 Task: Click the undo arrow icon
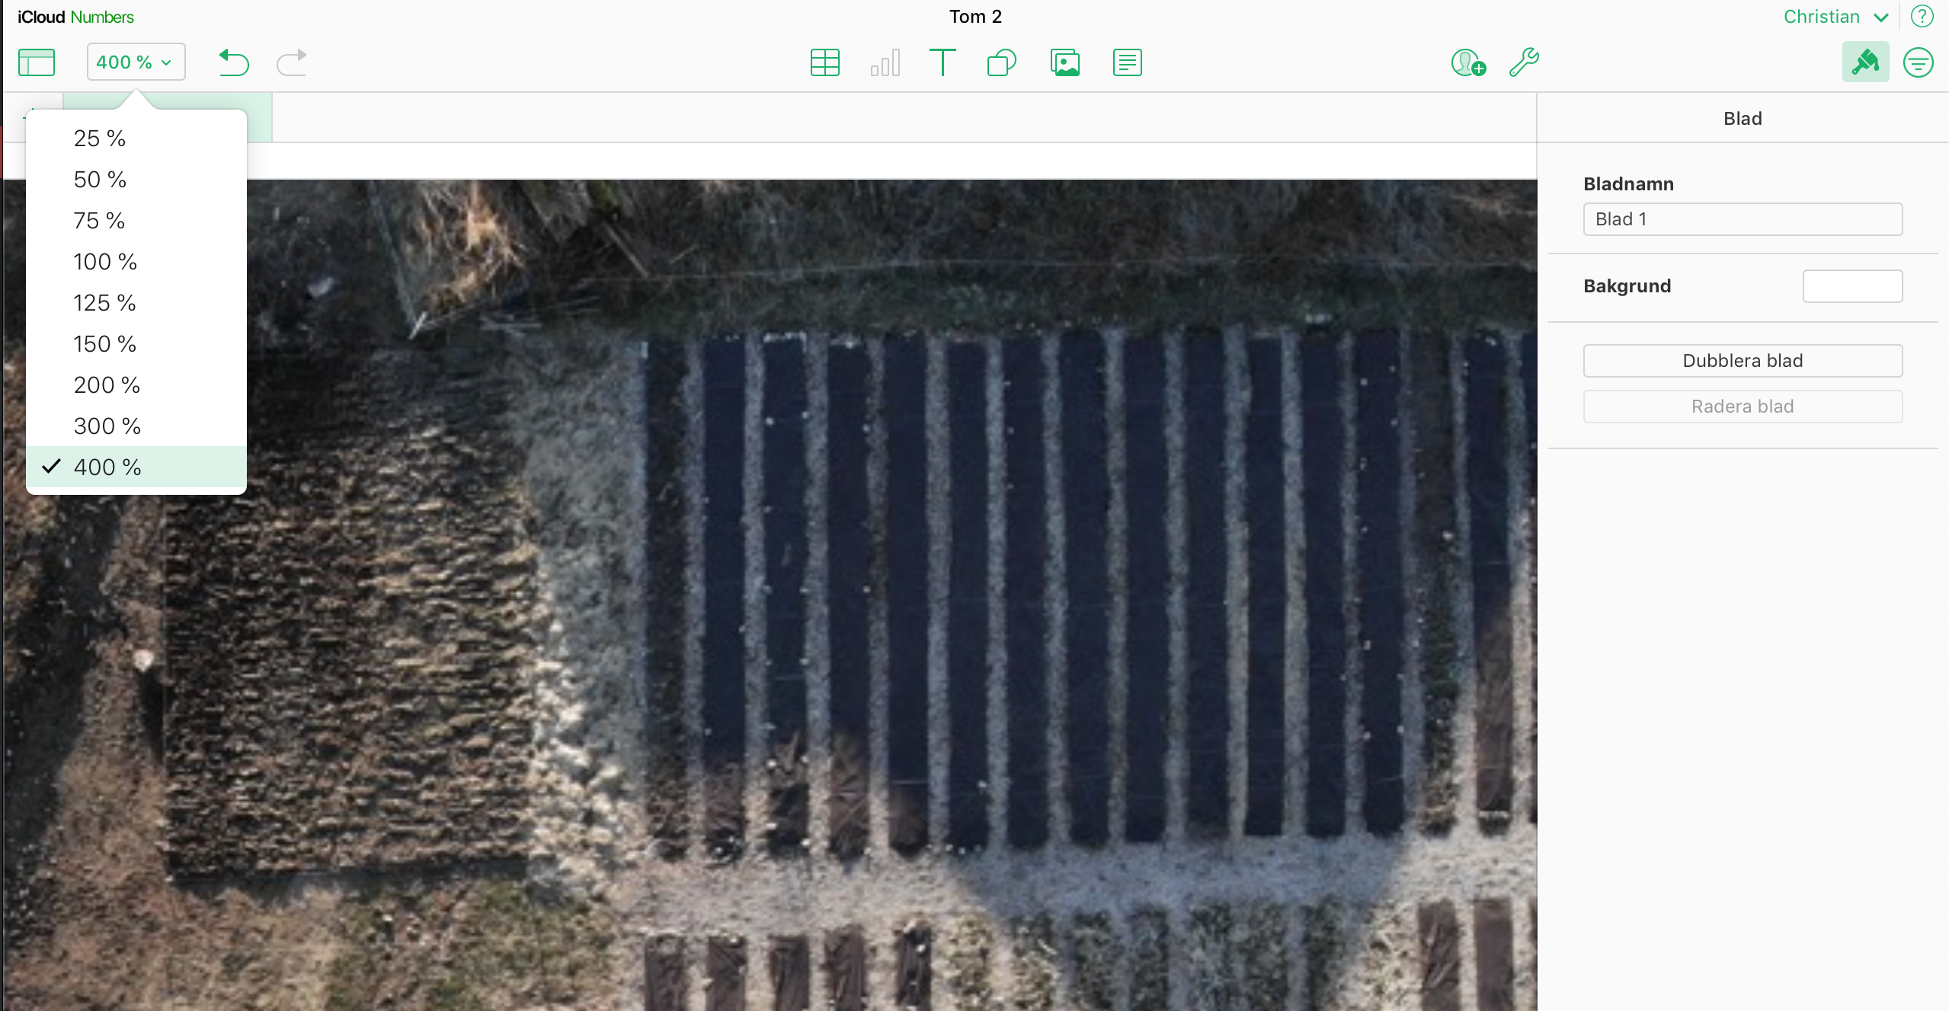pyautogui.click(x=233, y=62)
